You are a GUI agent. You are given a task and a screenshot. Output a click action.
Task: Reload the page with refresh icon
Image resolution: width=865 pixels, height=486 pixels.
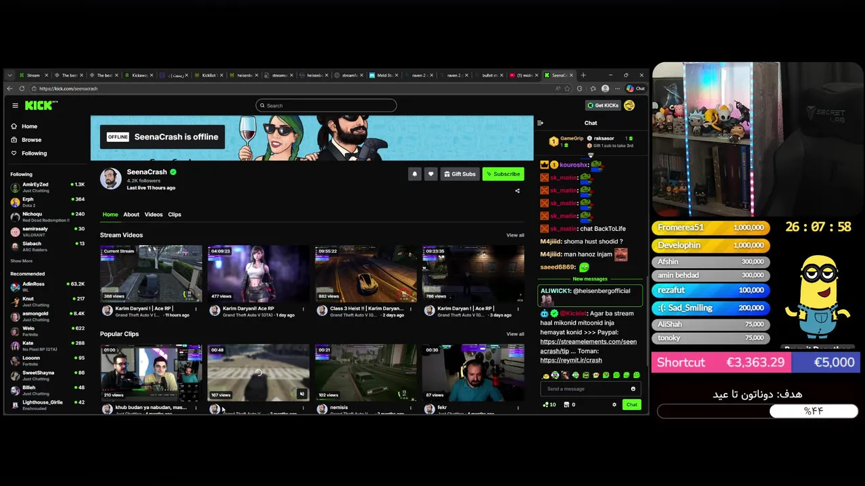(x=22, y=88)
